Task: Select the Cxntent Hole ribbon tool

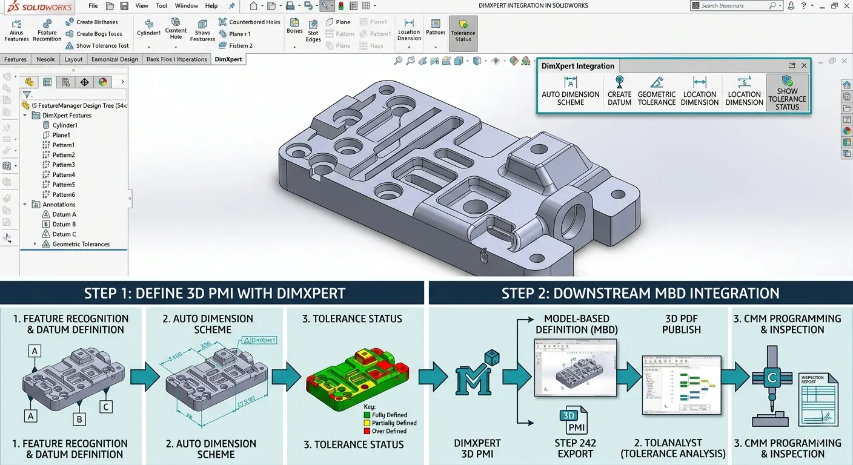Action: [176, 29]
